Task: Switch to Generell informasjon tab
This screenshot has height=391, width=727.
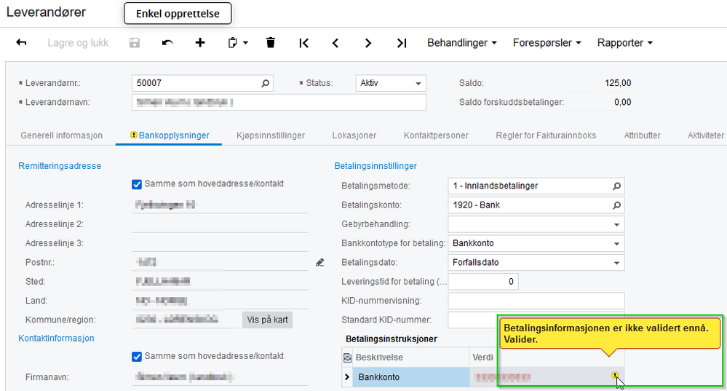Action: 62,135
